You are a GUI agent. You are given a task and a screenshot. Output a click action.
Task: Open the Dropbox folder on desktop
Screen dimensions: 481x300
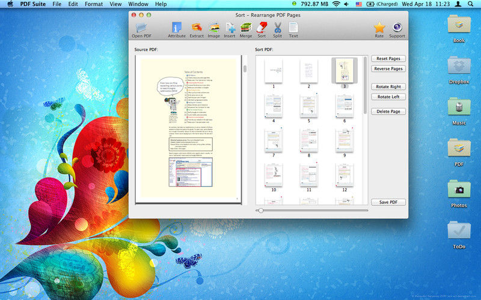pyautogui.click(x=459, y=70)
